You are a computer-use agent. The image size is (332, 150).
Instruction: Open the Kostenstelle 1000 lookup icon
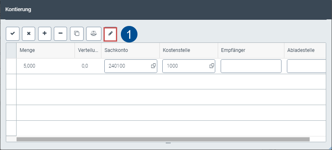(x=212, y=66)
